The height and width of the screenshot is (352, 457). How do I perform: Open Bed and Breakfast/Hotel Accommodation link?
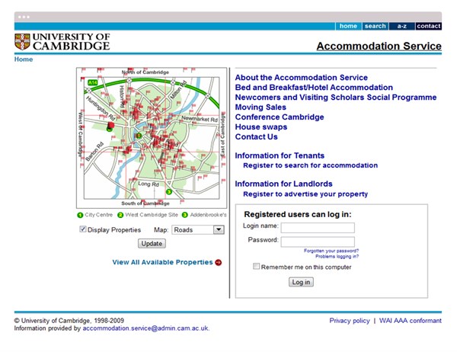[314, 88]
